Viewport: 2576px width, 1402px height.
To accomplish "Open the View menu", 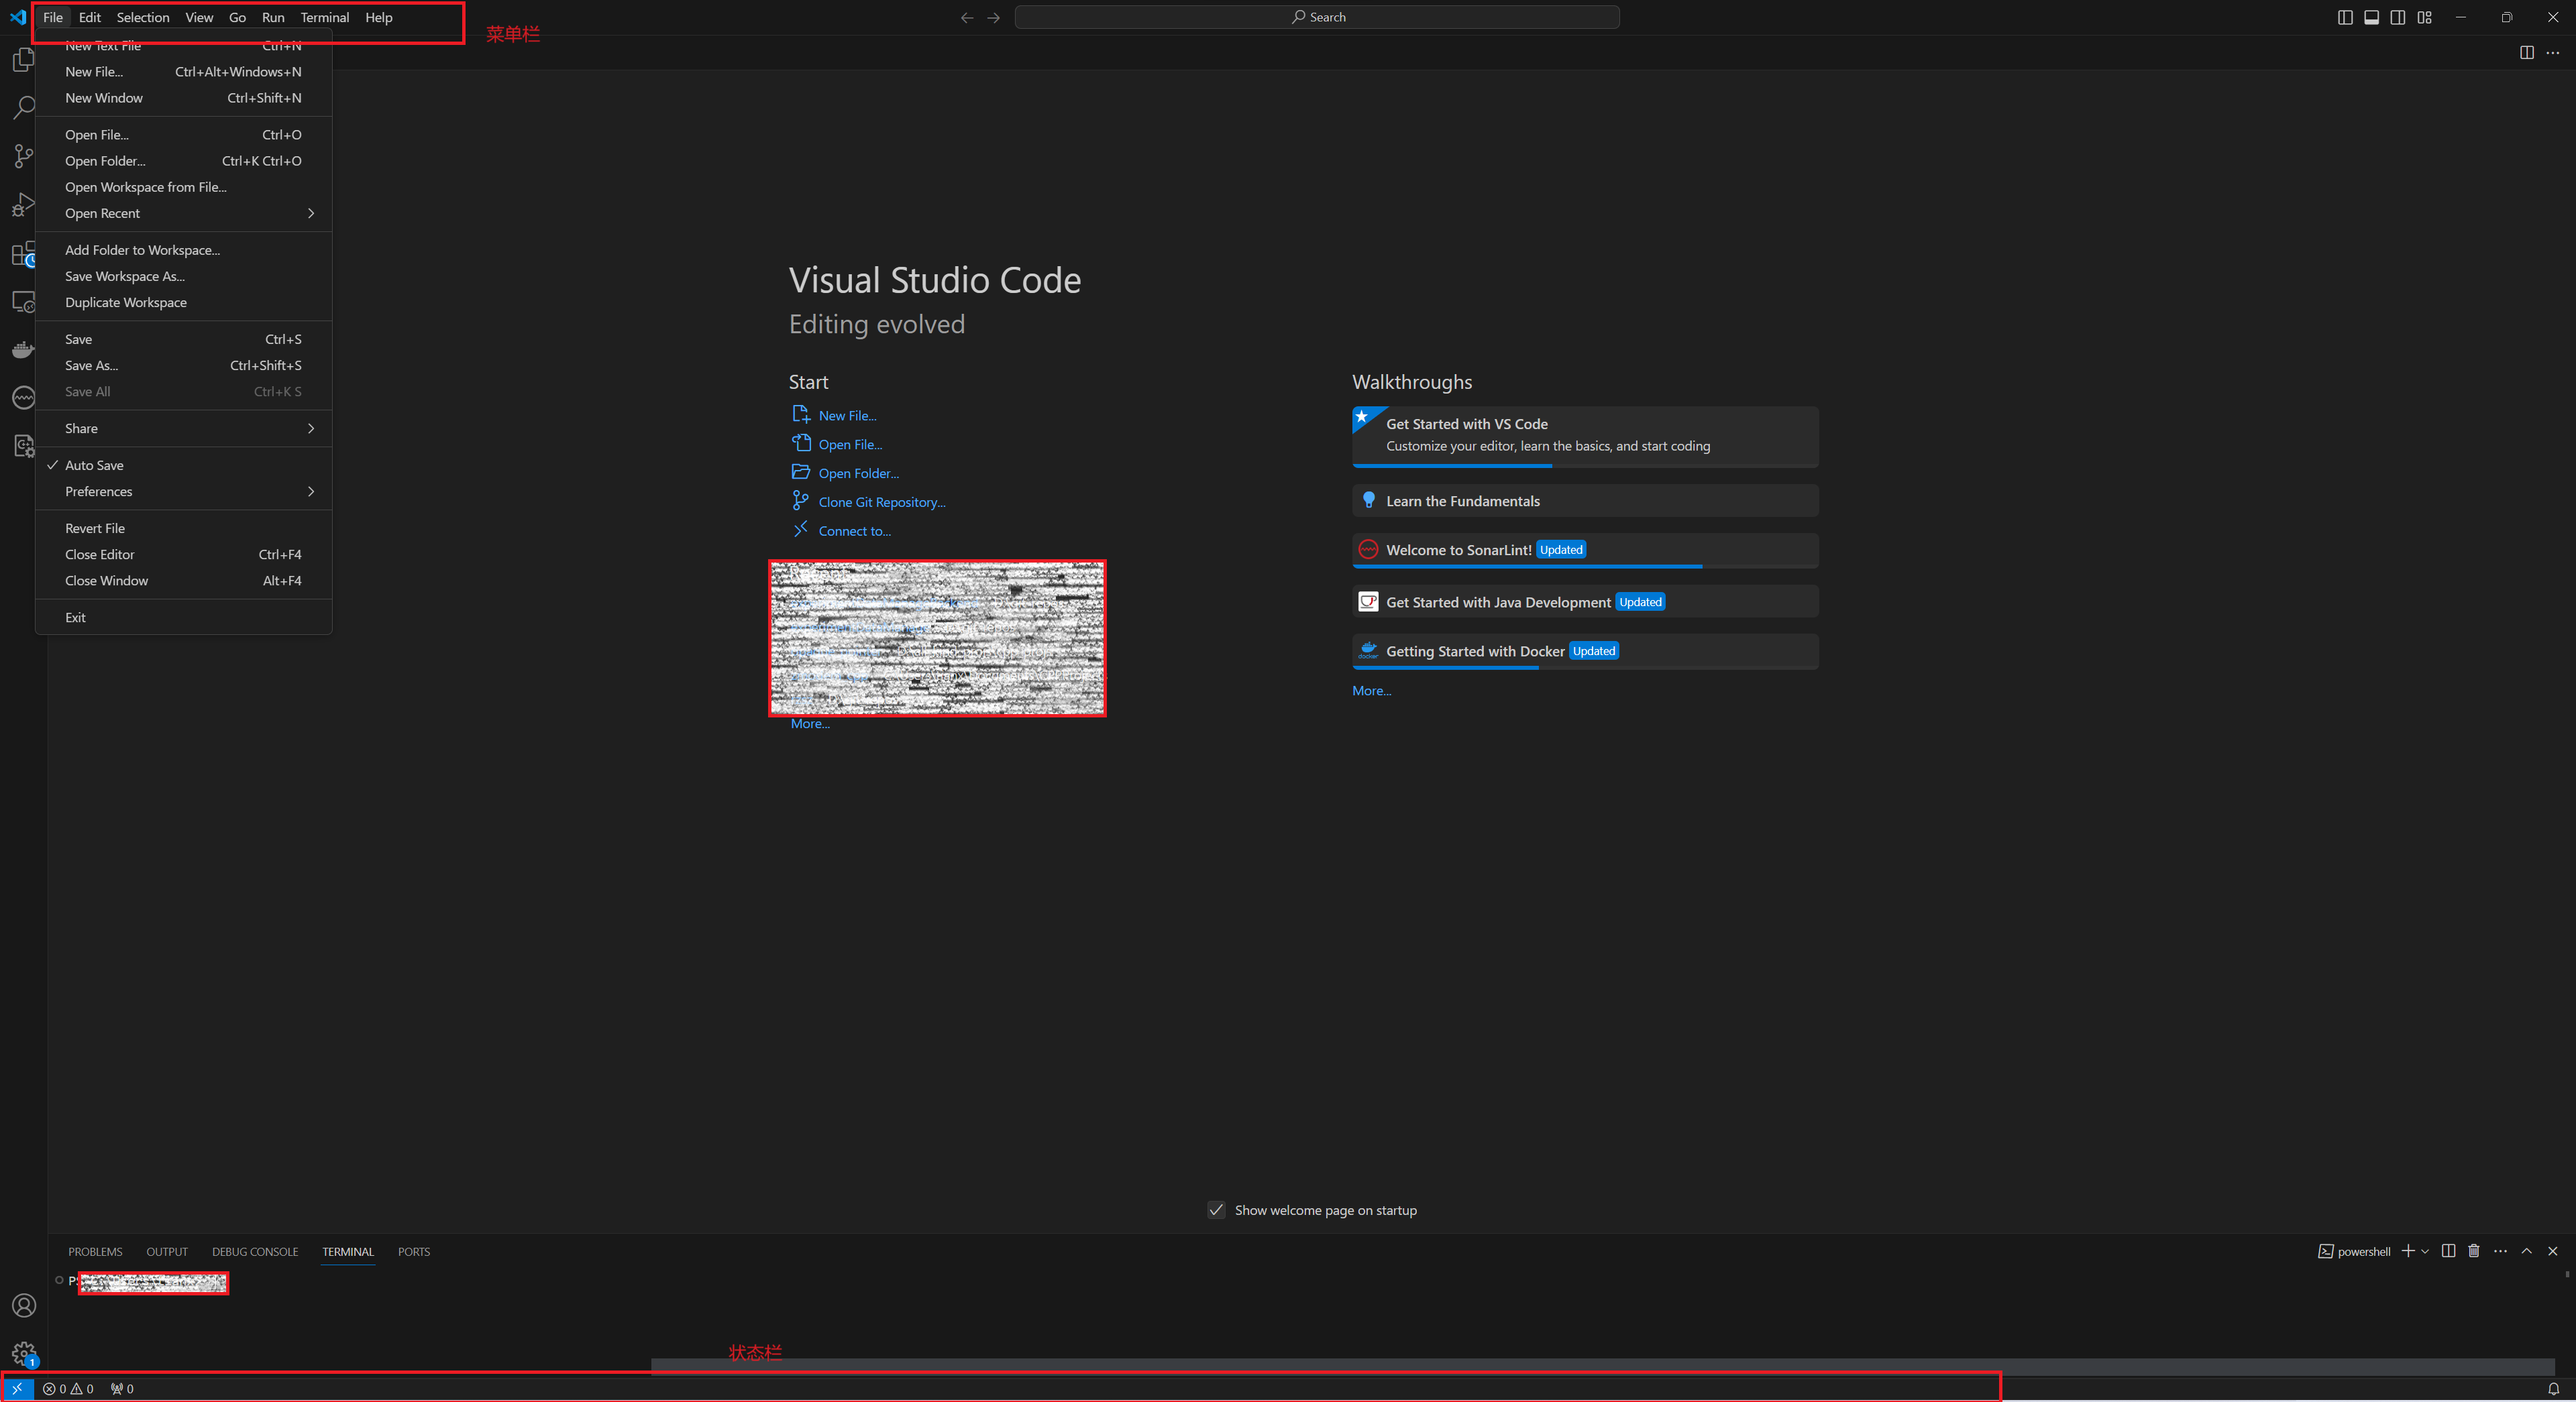I will 199,17.
